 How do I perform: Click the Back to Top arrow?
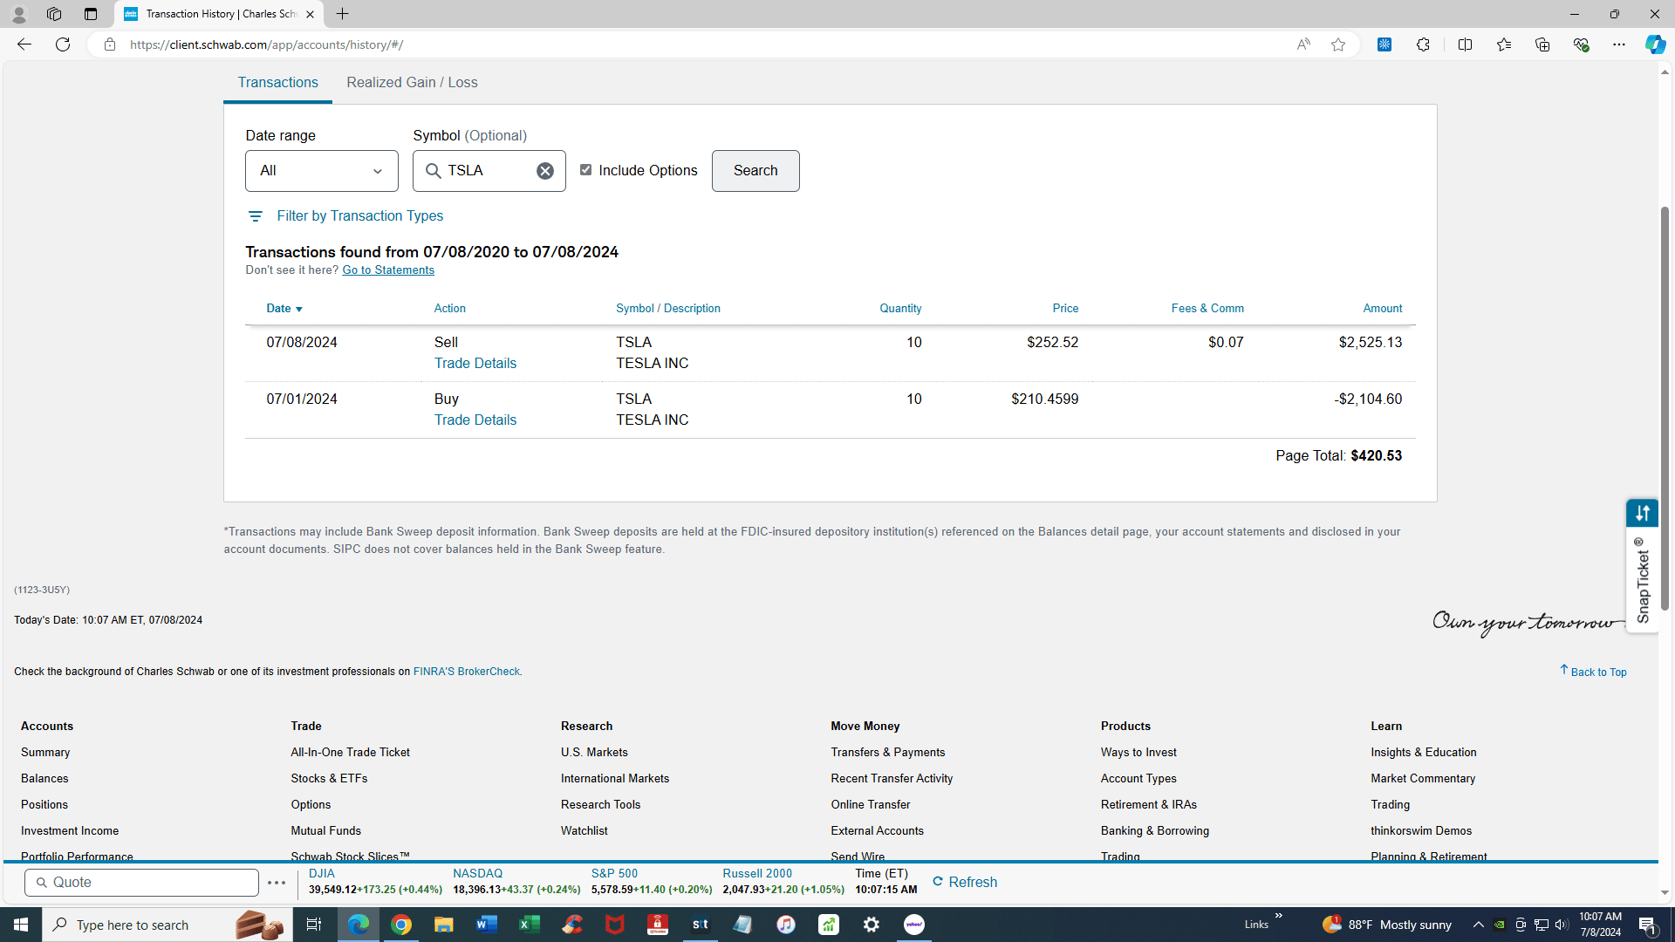1564,671
